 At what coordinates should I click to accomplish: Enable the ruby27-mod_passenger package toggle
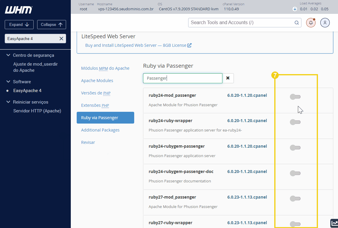[x=295, y=198]
